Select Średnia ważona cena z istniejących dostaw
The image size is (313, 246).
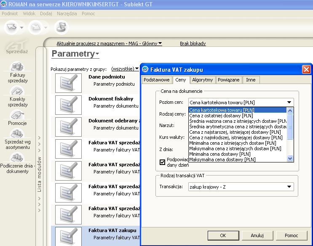(238, 121)
